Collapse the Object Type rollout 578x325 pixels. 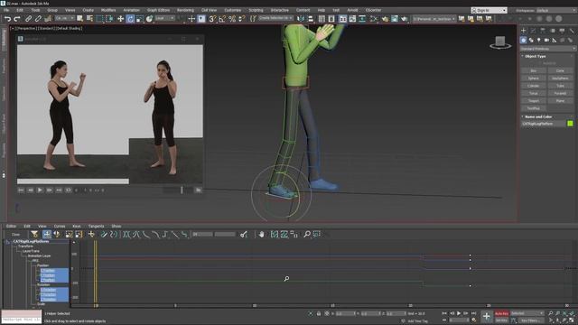(536, 56)
